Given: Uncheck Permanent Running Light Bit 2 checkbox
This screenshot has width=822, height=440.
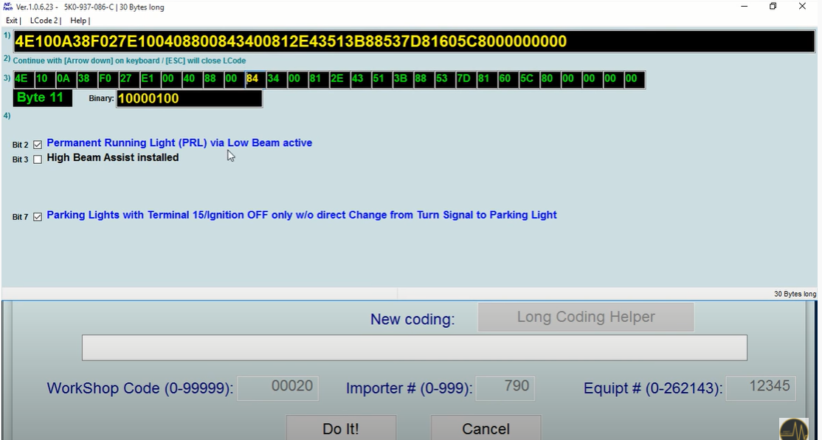Looking at the screenshot, I should (38, 144).
